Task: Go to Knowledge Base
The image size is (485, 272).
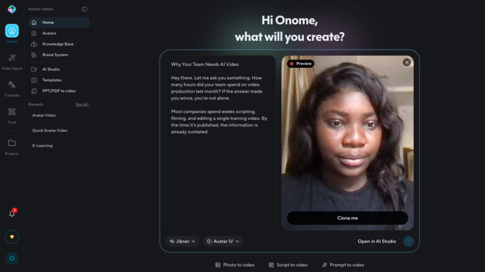Action: [59, 44]
